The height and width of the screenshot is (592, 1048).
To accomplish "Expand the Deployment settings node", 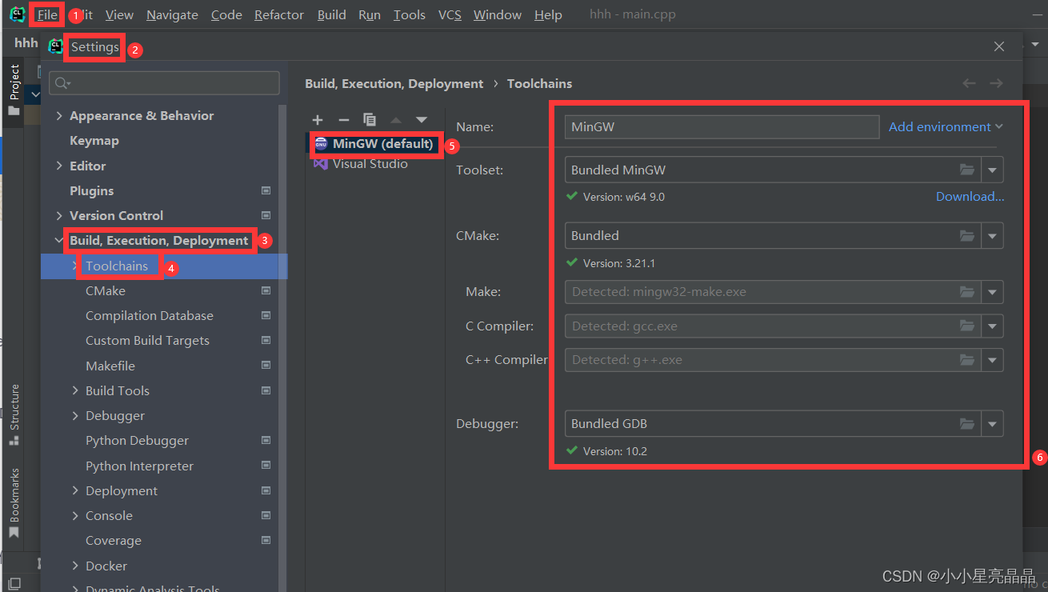I will coord(75,491).
